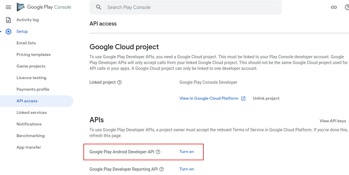Click help icon beside Google Play Android Developer API
This screenshot has height=175, width=349.
coord(158,152)
